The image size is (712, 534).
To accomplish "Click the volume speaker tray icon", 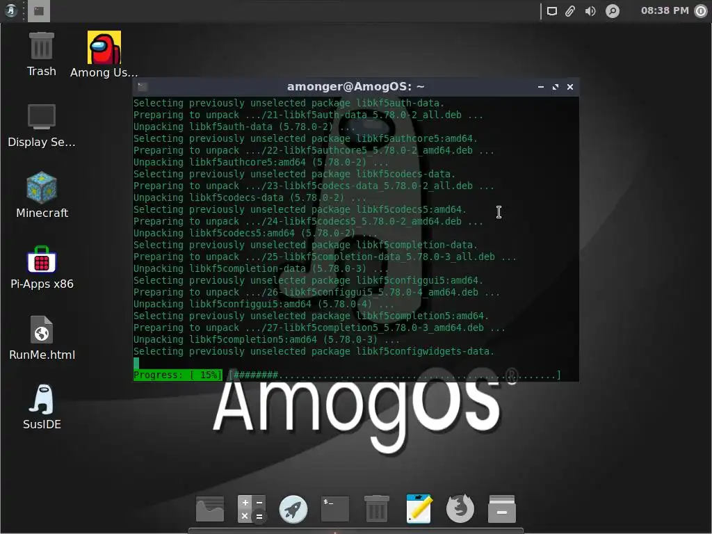I will click(x=590, y=11).
